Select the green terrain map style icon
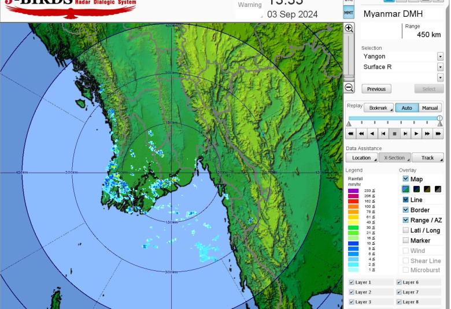Viewport: 451px width, 309px height. click(406, 189)
